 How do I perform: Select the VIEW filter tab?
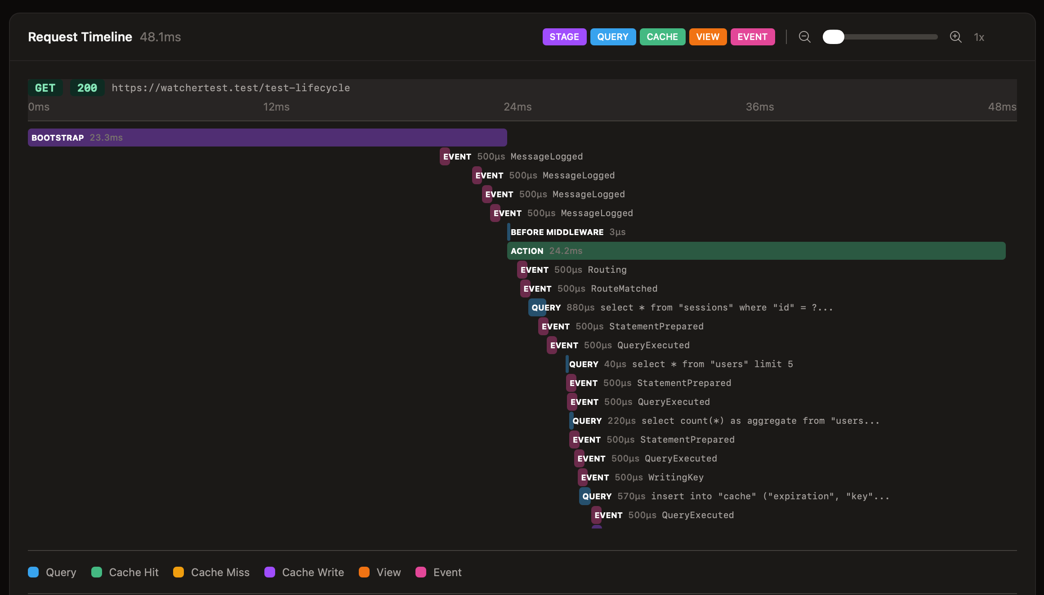pyautogui.click(x=708, y=37)
